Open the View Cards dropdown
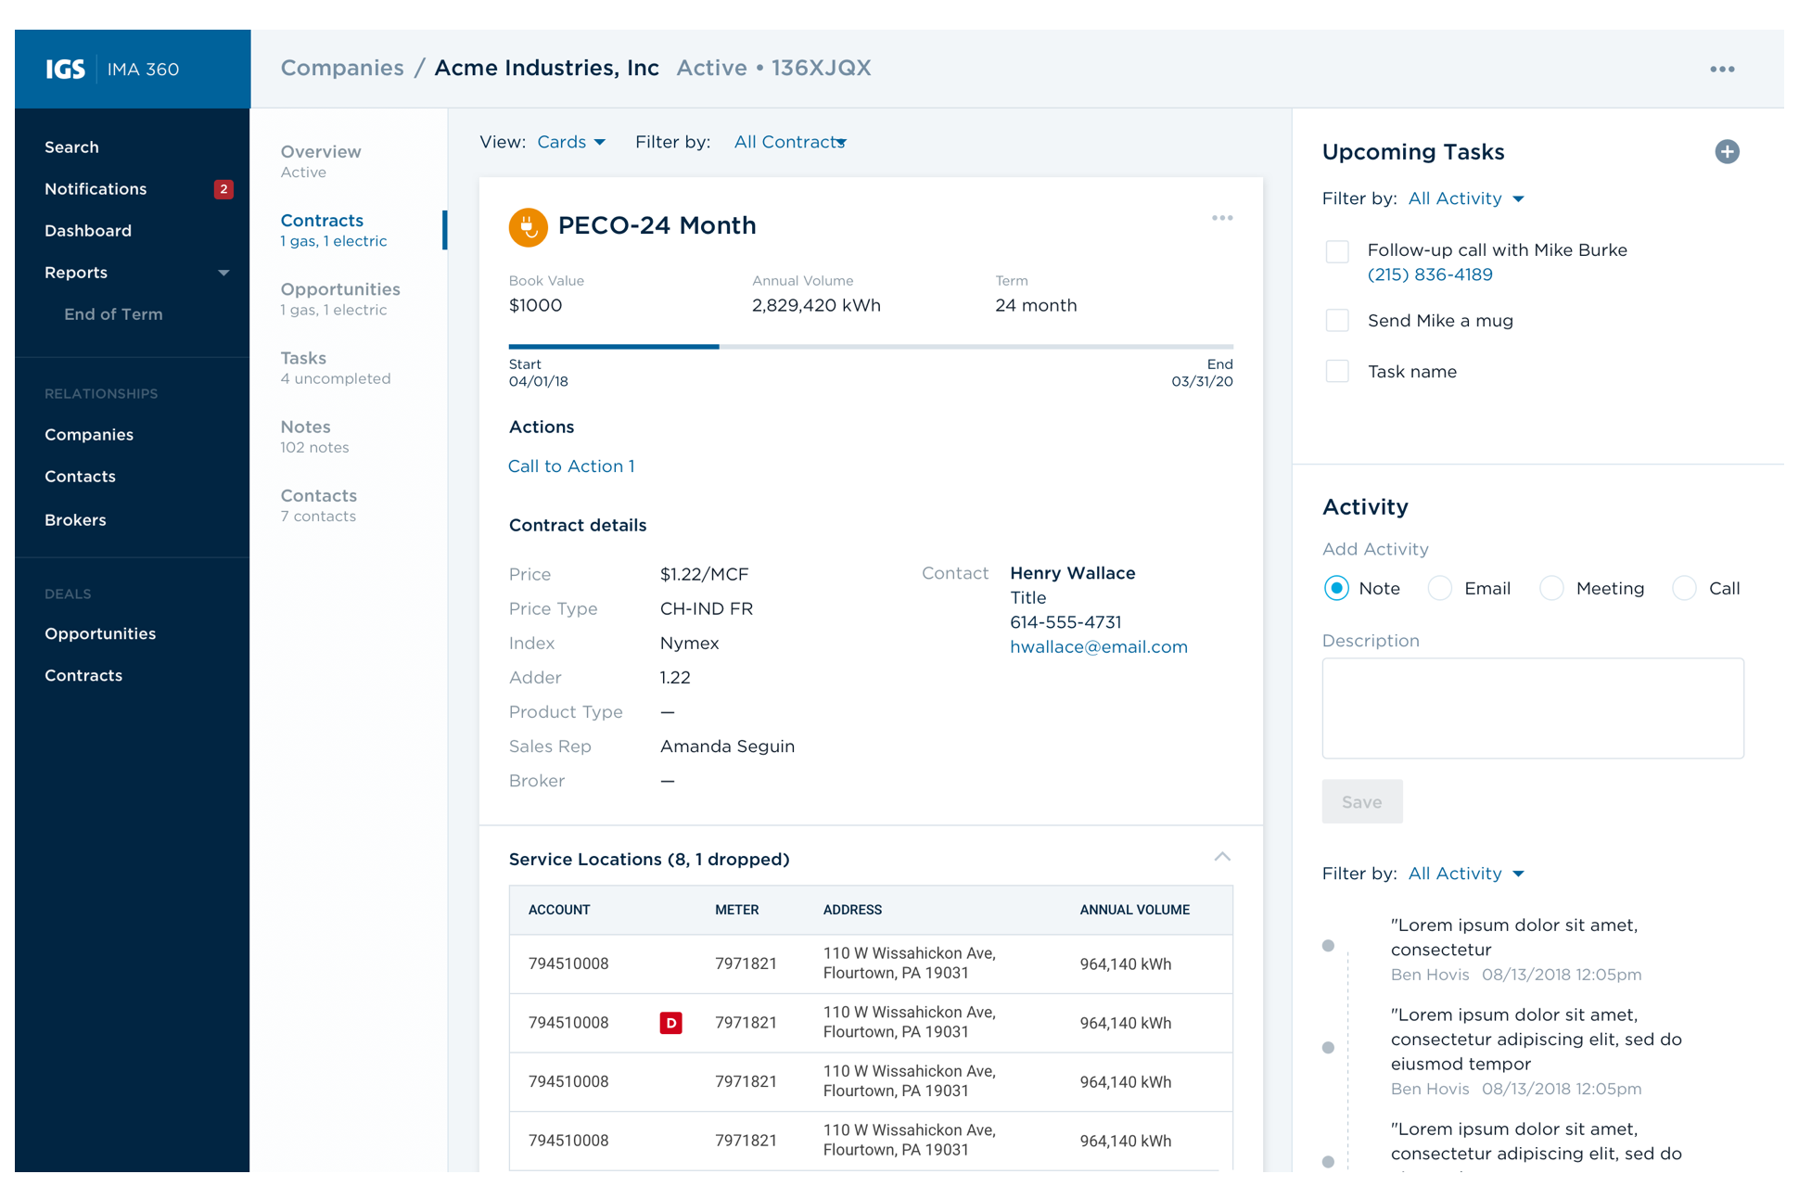Image resolution: width=1799 pixels, height=1187 pixels. click(x=571, y=142)
